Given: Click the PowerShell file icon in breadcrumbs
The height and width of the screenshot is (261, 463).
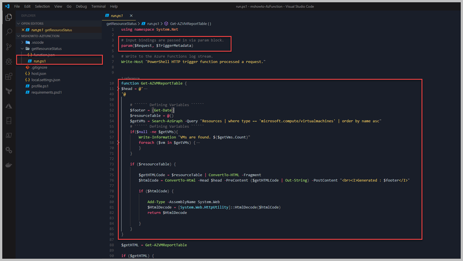Looking at the screenshot, I should click(143, 24).
